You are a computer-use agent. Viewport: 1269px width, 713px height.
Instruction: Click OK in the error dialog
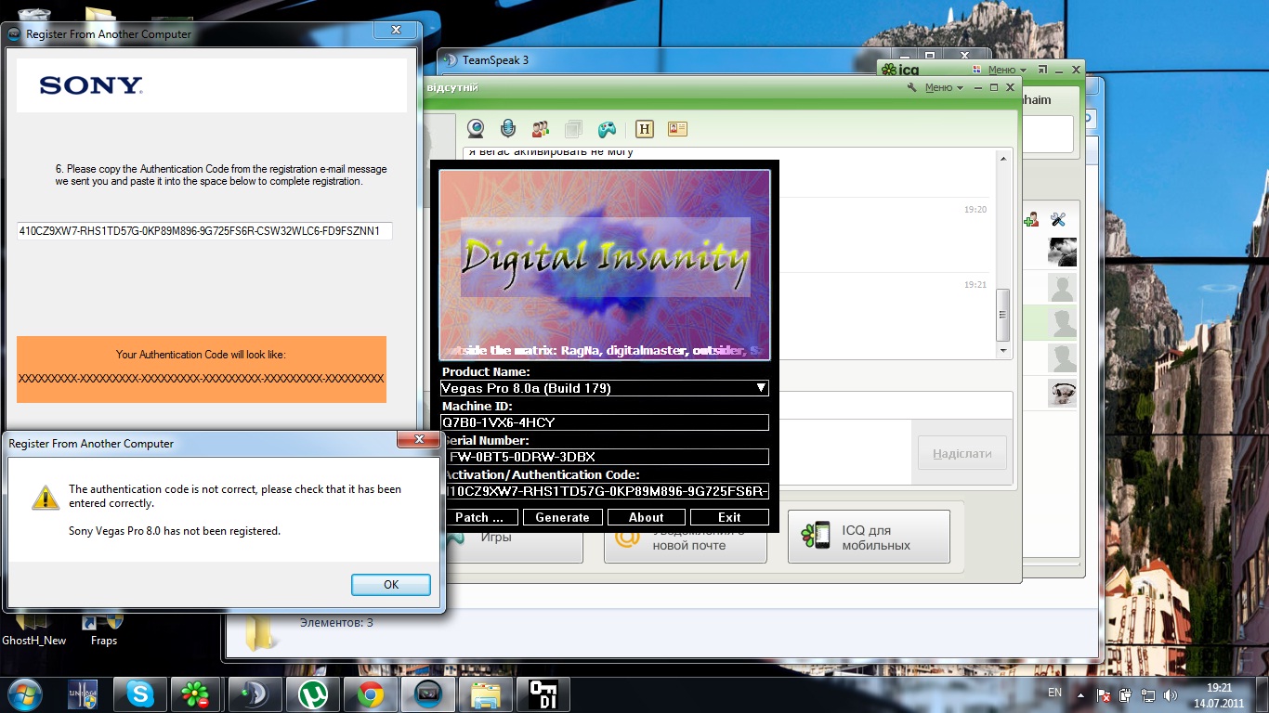click(x=391, y=584)
